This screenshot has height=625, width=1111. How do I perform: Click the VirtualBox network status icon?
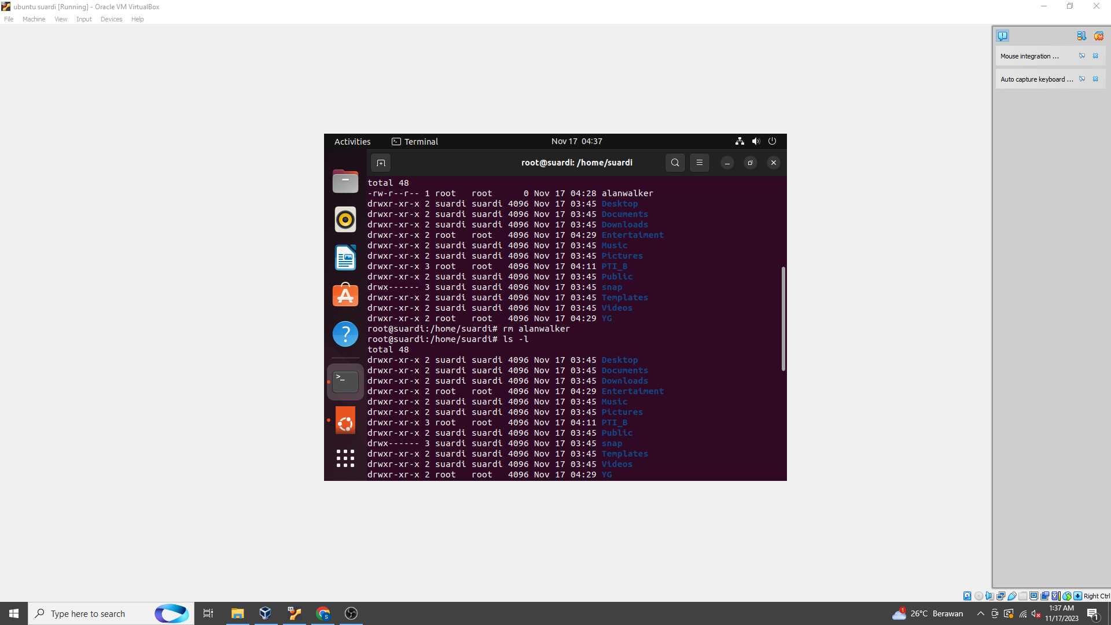point(1000,596)
